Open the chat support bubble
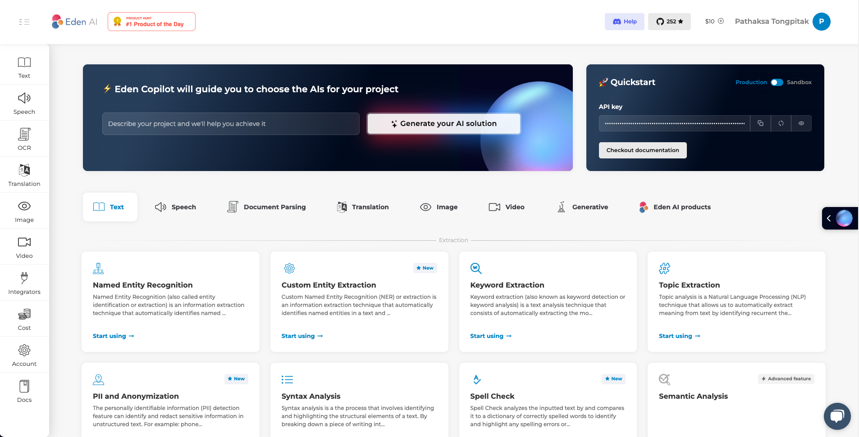 coord(836,416)
